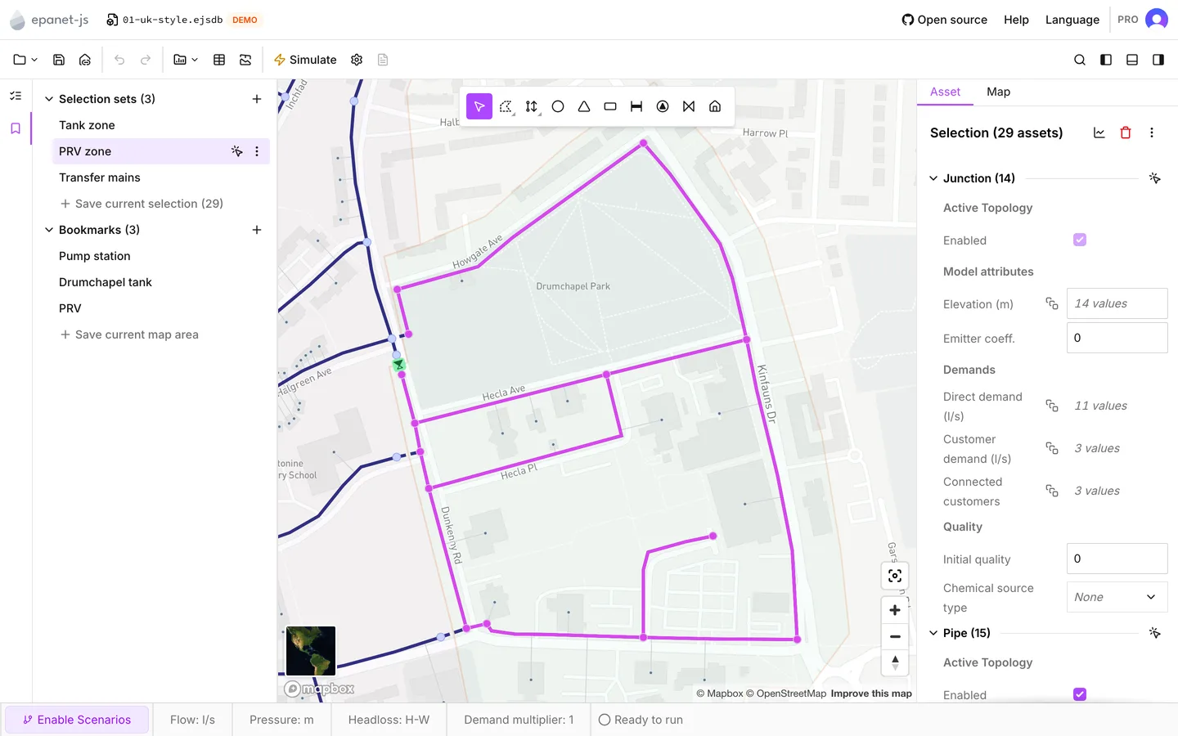Toggle the bottom panel visibility
The image size is (1178, 736).
coord(1132,60)
